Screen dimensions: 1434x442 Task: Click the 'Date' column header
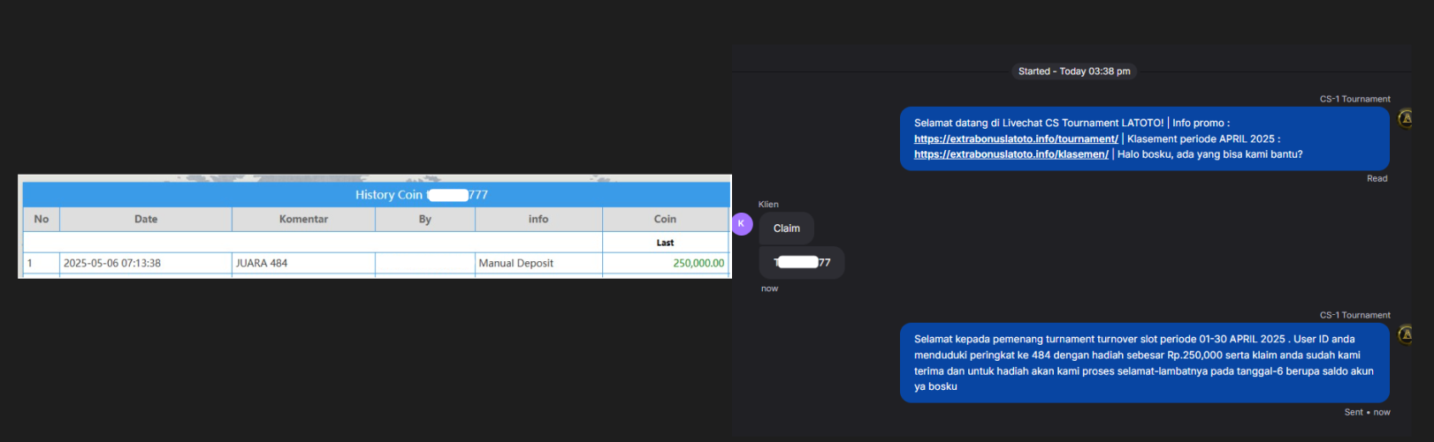pyautogui.click(x=146, y=219)
